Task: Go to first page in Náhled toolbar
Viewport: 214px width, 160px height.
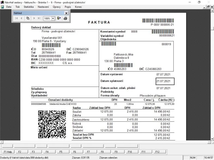Action: [x=17, y=18]
